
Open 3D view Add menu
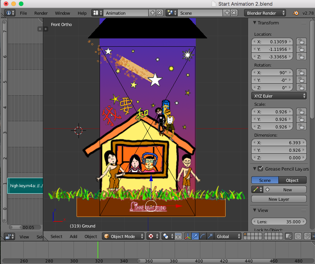(x=73, y=236)
